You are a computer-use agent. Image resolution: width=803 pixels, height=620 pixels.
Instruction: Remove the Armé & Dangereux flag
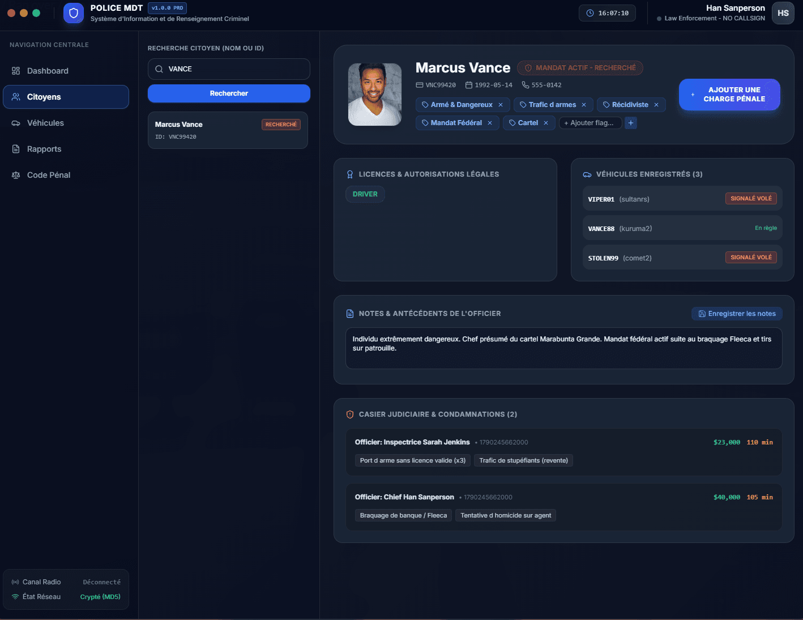(x=501, y=105)
